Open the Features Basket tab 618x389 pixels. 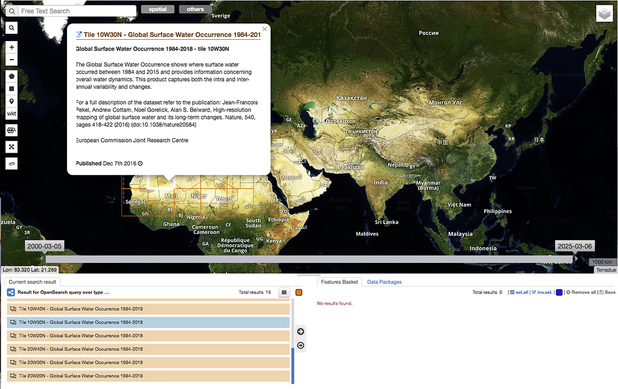pyautogui.click(x=339, y=281)
